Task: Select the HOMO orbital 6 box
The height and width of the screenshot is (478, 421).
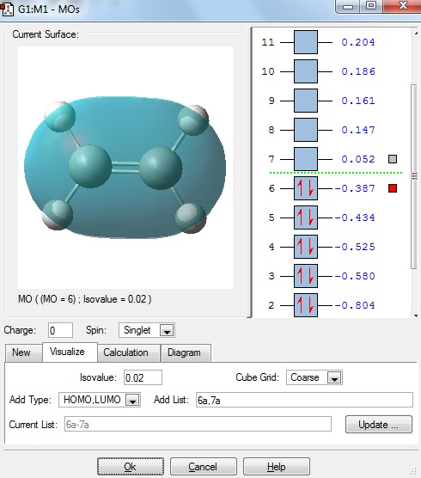Action: click(x=306, y=188)
